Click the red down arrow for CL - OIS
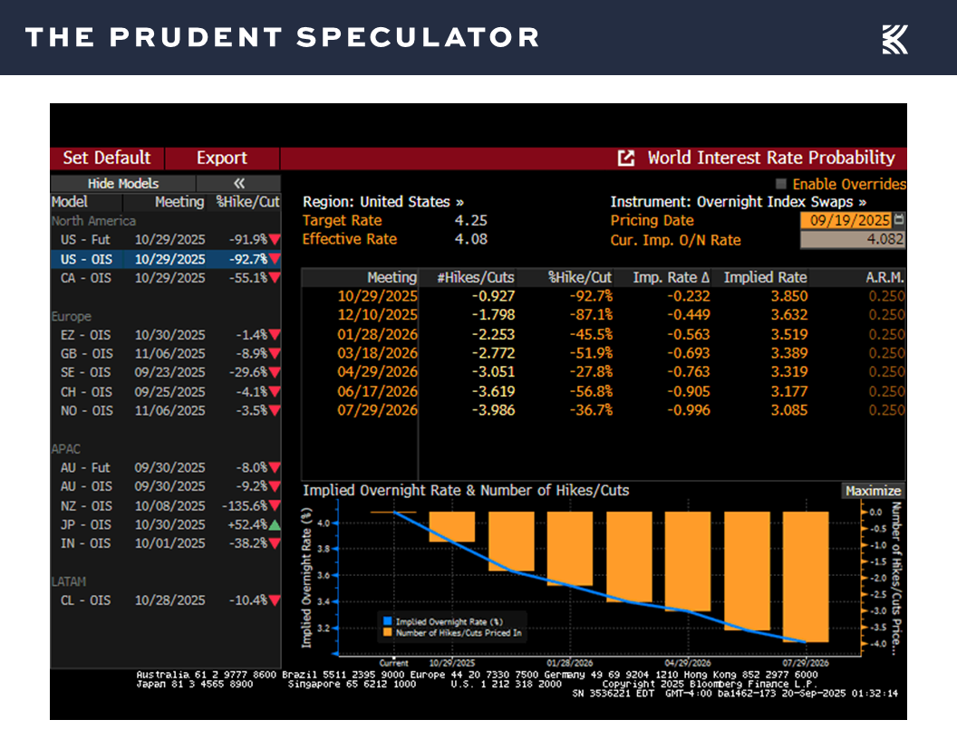The width and height of the screenshot is (957, 739). point(275,600)
